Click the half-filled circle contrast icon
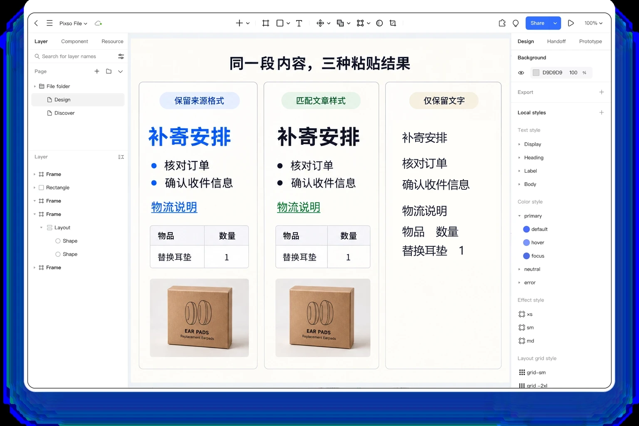This screenshot has width=639, height=426. (x=379, y=23)
